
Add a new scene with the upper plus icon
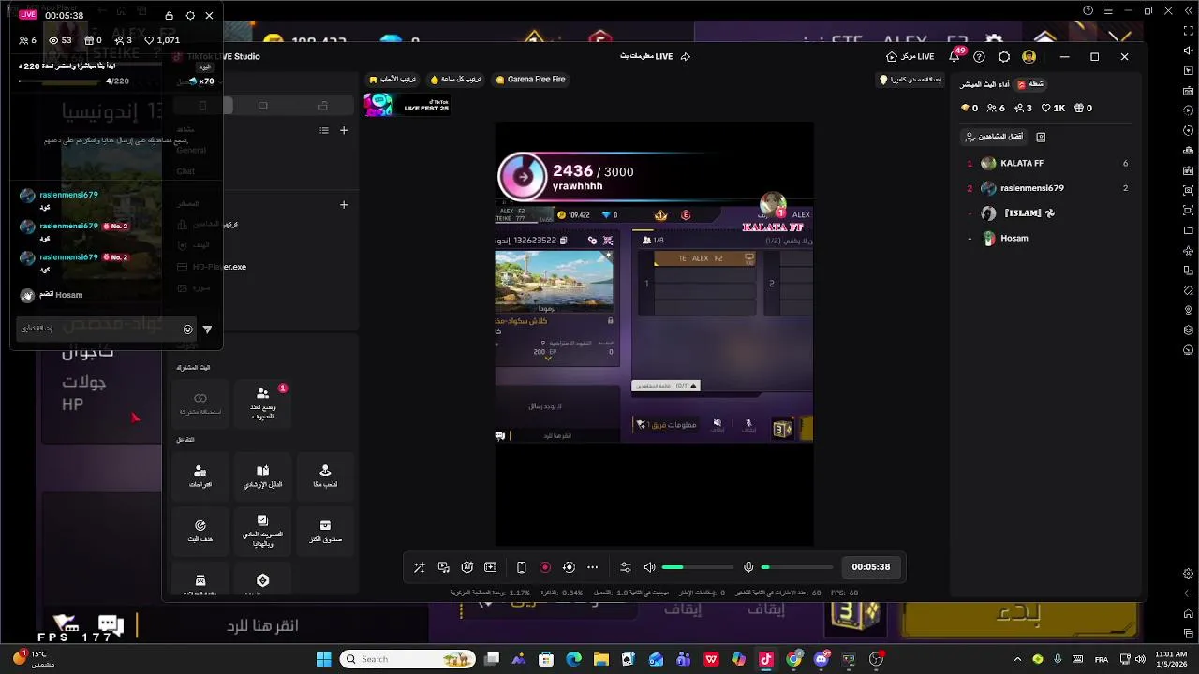click(344, 131)
